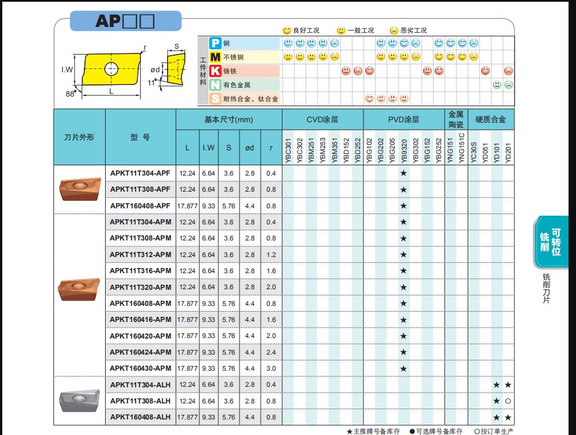Click the smiley face beside 良好工况

pos(287,30)
